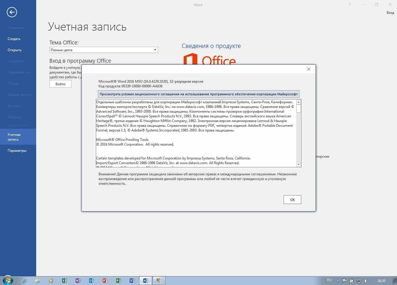Select Параметры in the sidebar
This screenshot has width=397, height=285.
pyautogui.click(x=17, y=151)
